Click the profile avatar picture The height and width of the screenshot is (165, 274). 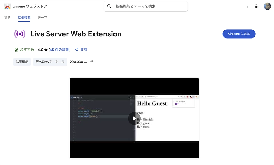[267, 6]
